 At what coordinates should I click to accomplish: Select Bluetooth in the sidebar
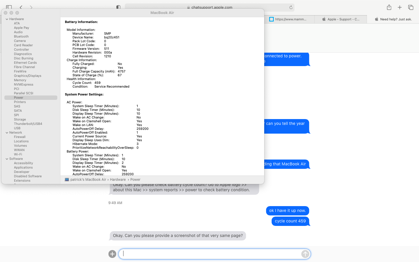tap(21, 37)
